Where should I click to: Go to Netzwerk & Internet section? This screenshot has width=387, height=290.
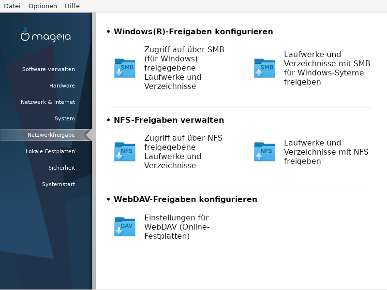coord(48,102)
